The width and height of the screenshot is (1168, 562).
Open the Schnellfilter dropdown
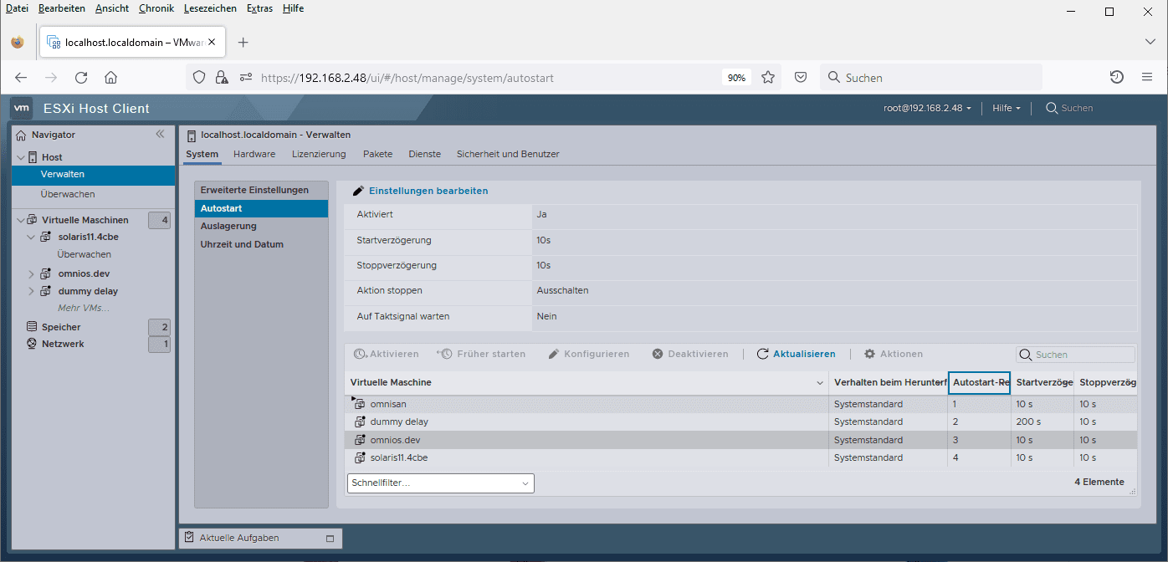point(440,483)
